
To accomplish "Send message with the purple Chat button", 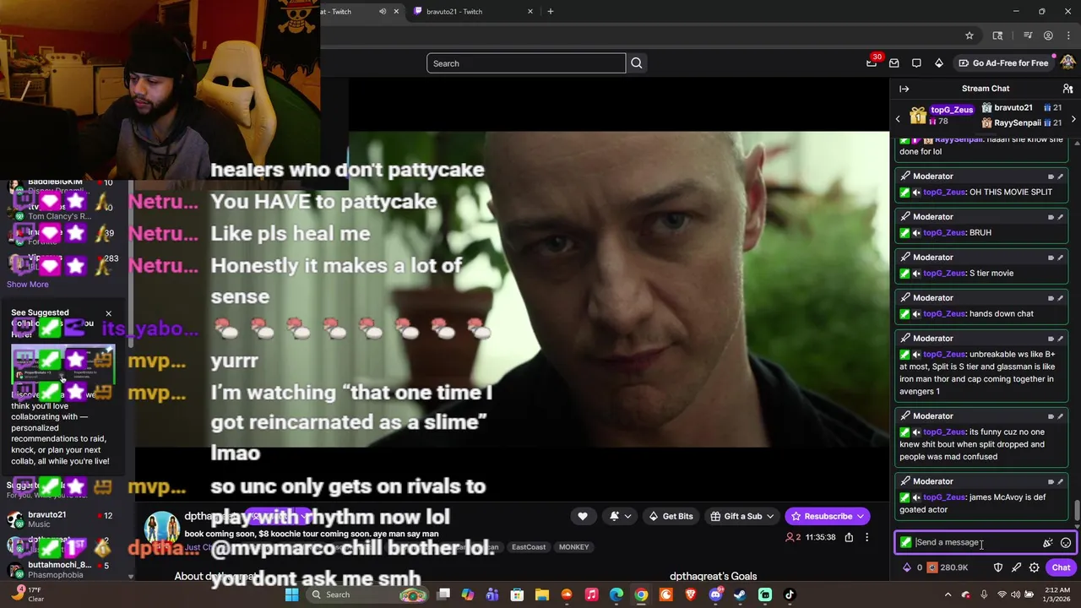I will [1061, 567].
